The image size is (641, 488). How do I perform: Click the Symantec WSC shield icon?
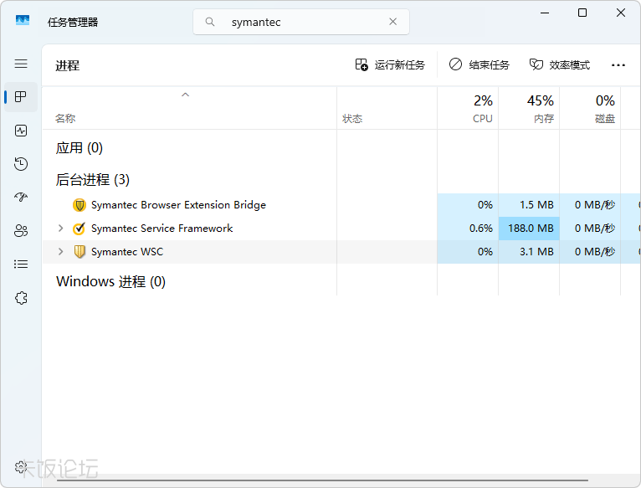point(79,252)
